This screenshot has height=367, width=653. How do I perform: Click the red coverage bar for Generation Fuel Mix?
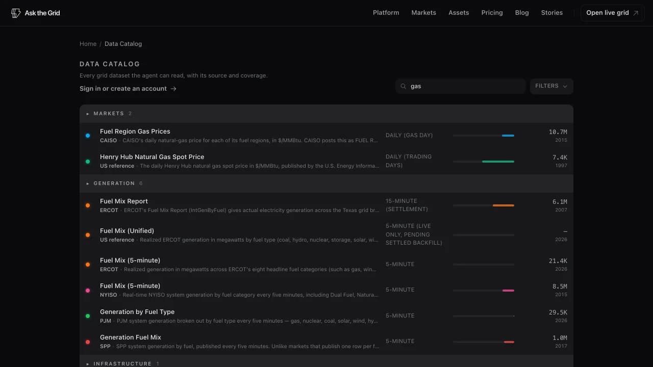pos(509,342)
